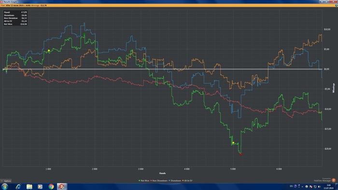Click the $10,00 y-axis label
This screenshot has height=190, width=338.
[x=327, y=29]
